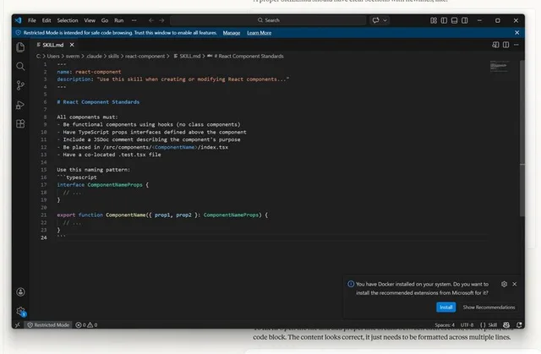Open the File menu
The width and height of the screenshot is (541, 354).
pyautogui.click(x=32, y=20)
